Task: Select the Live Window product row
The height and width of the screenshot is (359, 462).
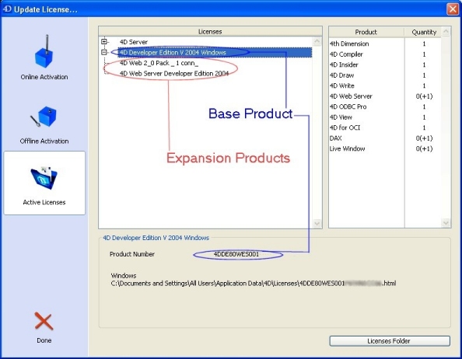Action: click(385, 149)
